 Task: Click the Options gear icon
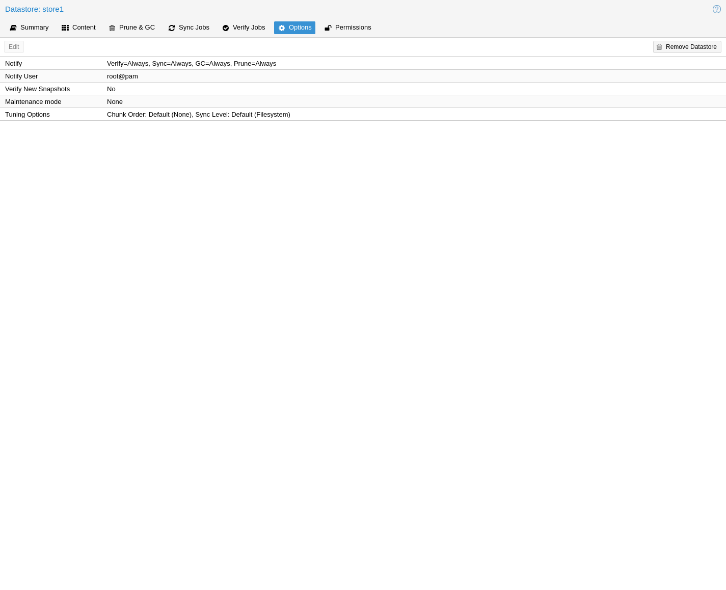282,28
